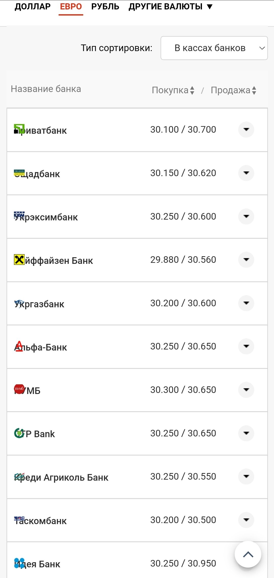Sort by Покупка column arrows
This screenshot has height=578, width=274.
(192, 90)
